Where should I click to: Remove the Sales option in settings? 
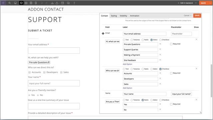pyautogui.click(x=160, y=84)
